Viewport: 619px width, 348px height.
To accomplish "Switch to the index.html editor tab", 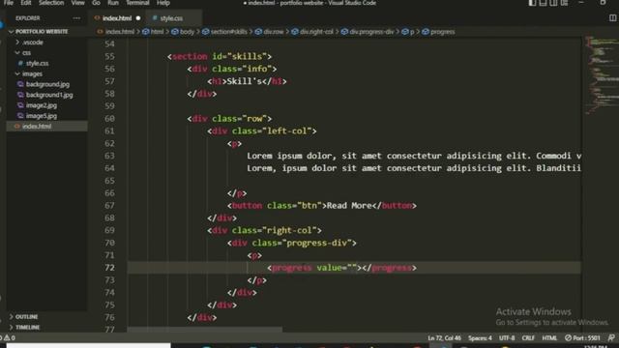I will point(117,18).
